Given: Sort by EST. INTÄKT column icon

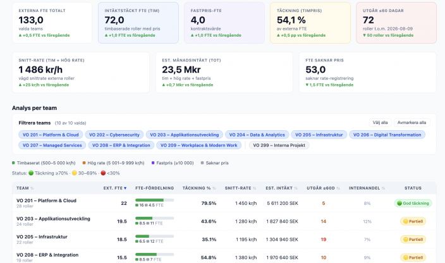Looking at the screenshot, I should [x=296, y=188].
